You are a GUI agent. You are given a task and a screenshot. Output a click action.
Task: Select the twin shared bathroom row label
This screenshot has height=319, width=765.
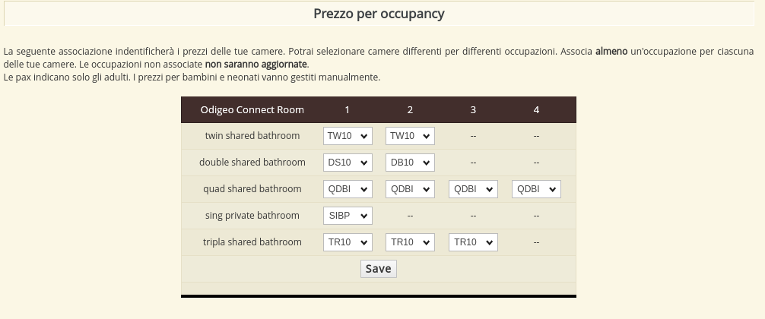coord(252,136)
